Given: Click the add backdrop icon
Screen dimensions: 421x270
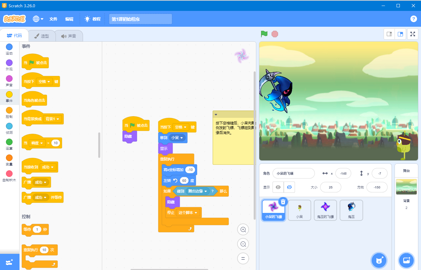Looking at the screenshot, I should pos(406,260).
